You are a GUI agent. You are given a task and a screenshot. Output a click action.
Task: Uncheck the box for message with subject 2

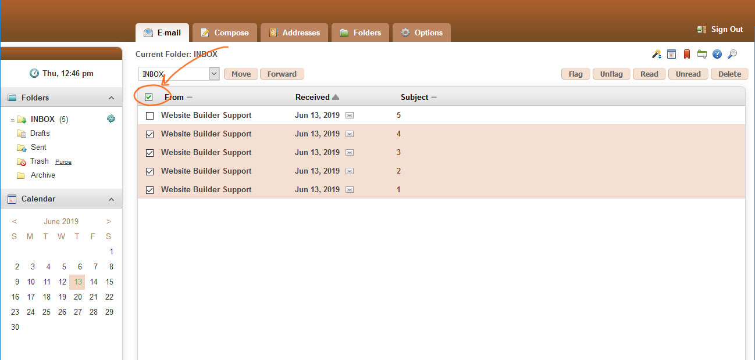coord(149,171)
